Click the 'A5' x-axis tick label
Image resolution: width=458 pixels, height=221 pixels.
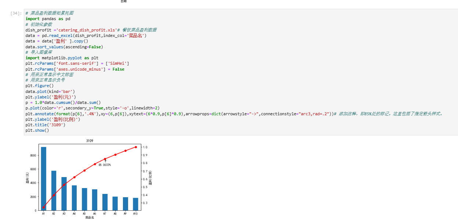[x=84, y=213]
